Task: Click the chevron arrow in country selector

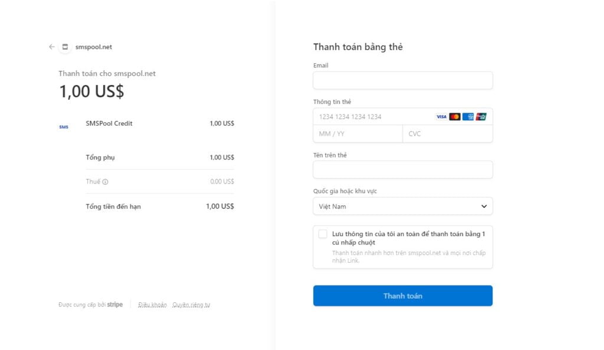Action: click(484, 207)
